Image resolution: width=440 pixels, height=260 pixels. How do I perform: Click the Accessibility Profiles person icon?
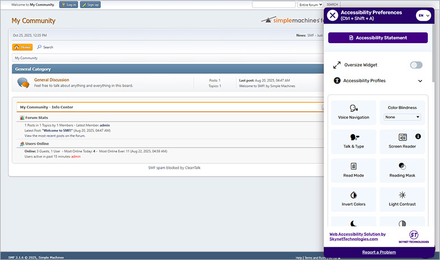pyautogui.click(x=337, y=81)
